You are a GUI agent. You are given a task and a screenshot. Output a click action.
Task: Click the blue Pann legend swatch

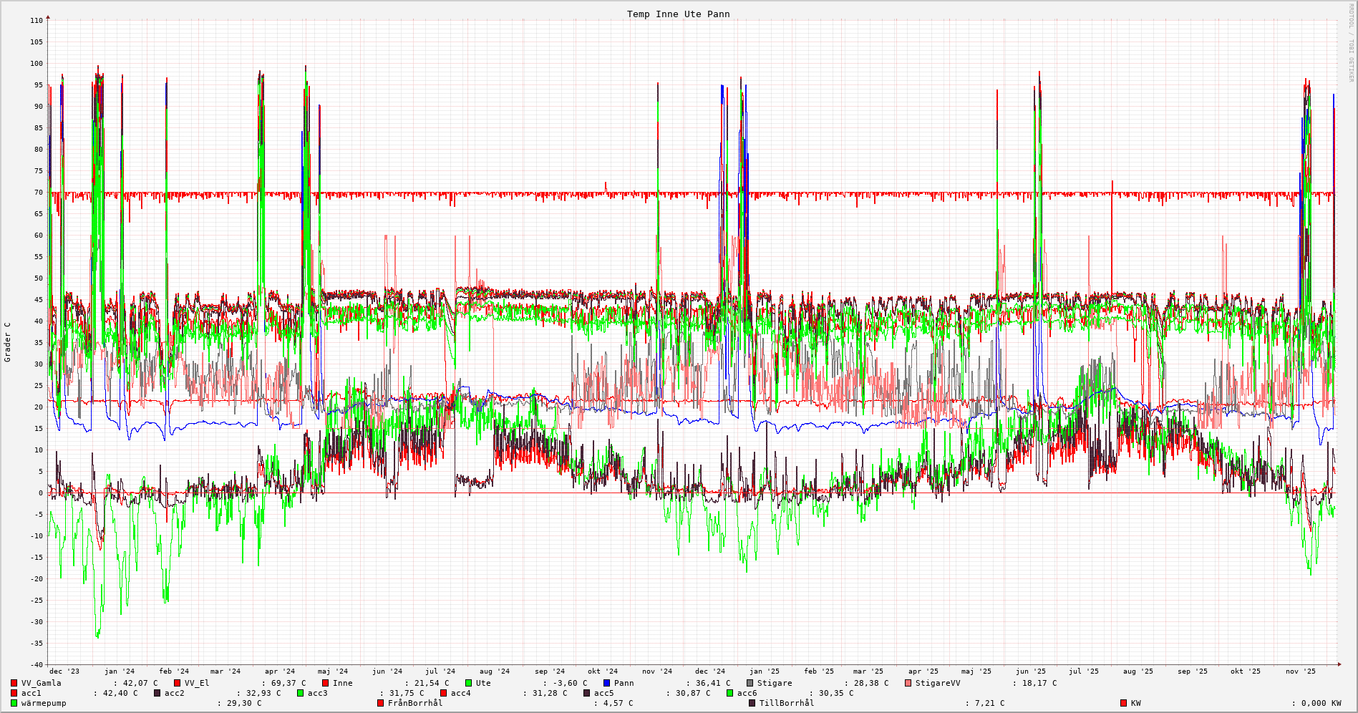point(606,683)
